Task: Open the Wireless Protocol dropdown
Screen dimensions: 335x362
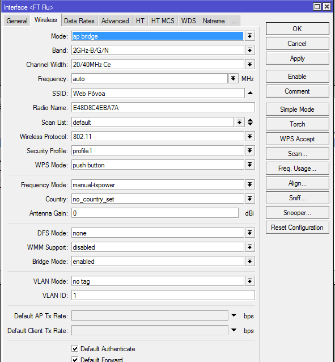Action: pos(249,136)
